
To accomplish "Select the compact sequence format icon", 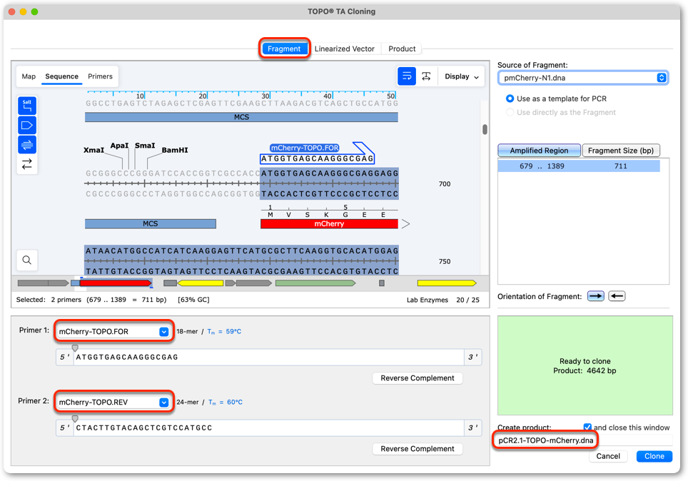I will point(426,76).
